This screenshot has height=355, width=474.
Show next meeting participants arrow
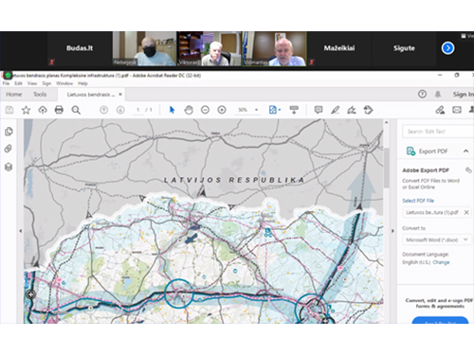click(x=447, y=48)
